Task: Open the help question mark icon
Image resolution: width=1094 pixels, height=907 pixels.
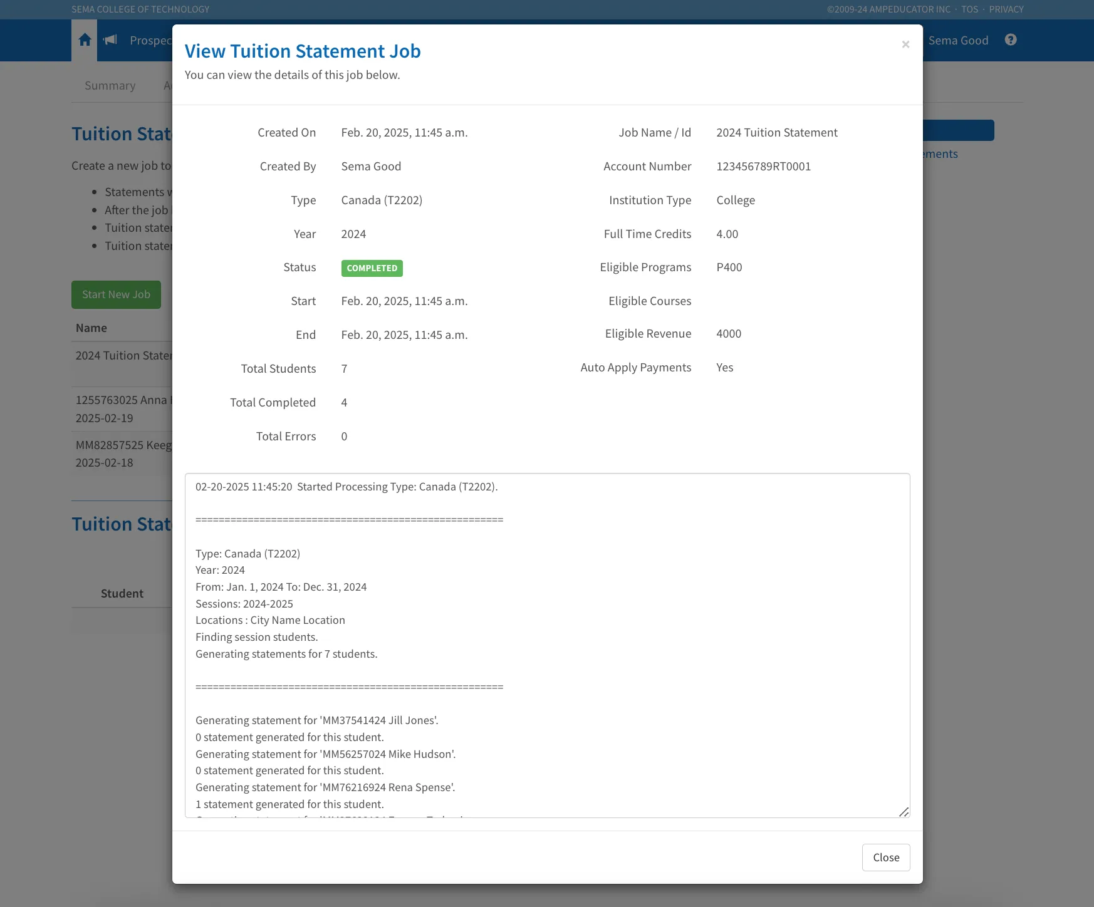Action: pyautogui.click(x=1011, y=40)
